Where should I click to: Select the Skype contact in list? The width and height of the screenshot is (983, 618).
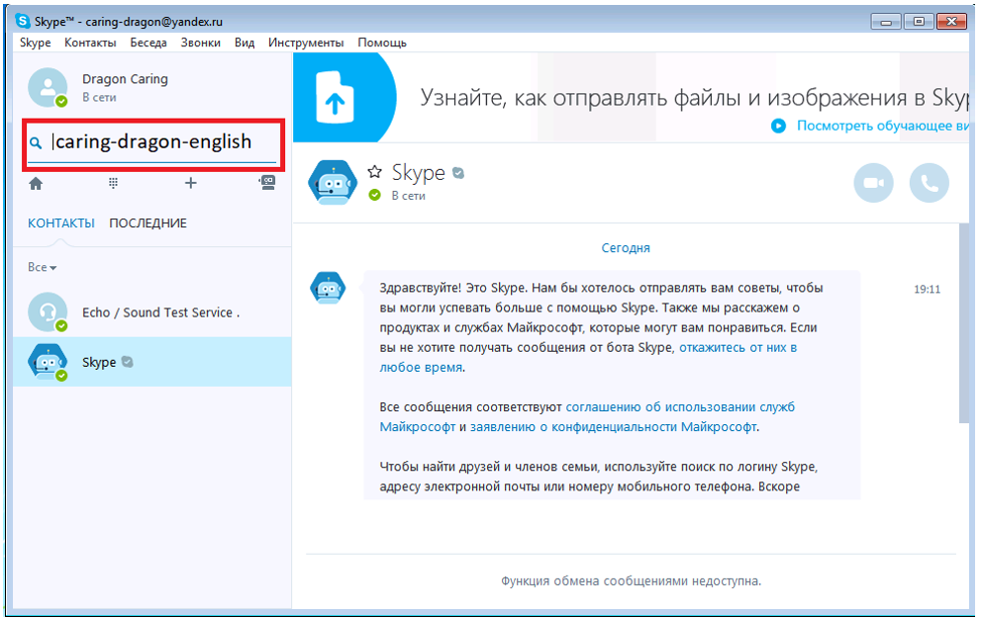[152, 362]
